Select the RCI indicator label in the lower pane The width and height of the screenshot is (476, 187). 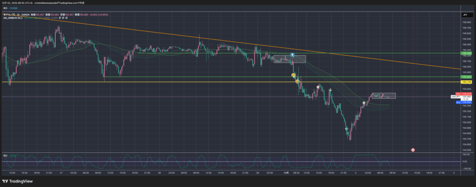(6, 155)
